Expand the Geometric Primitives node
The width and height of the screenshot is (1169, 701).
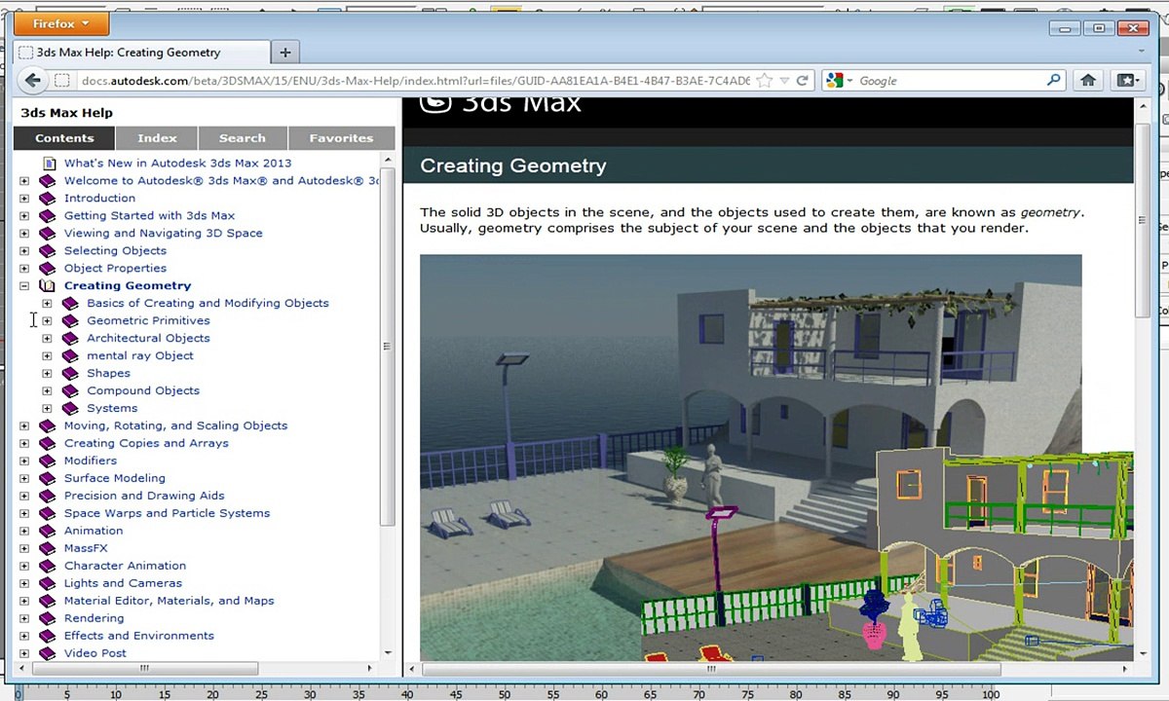[x=47, y=320]
